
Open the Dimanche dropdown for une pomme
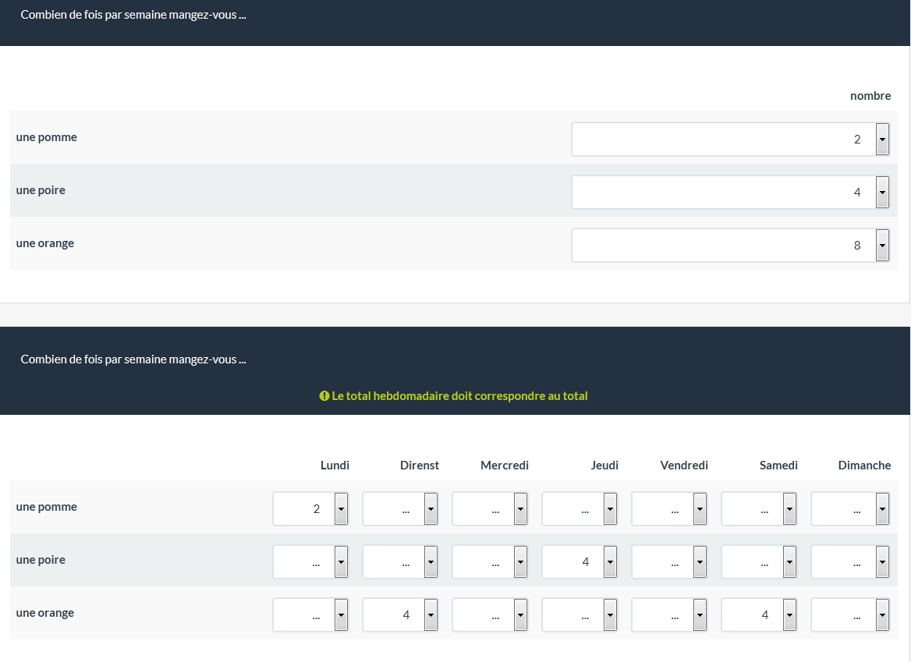[x=850, y=509]
